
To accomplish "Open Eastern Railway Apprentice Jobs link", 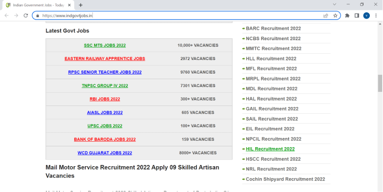I will (x=105, y=59).
